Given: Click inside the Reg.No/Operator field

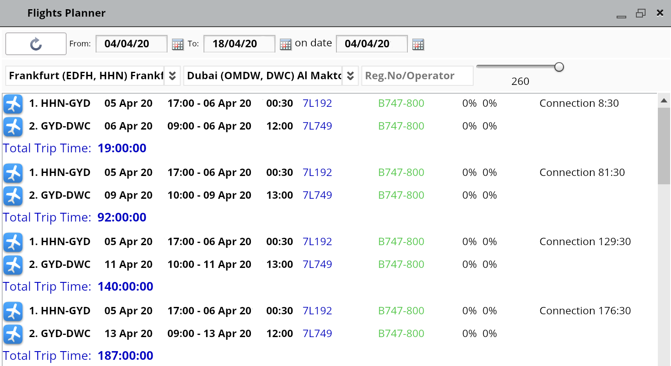Looking at the screenshot, I should coord(417,75).
